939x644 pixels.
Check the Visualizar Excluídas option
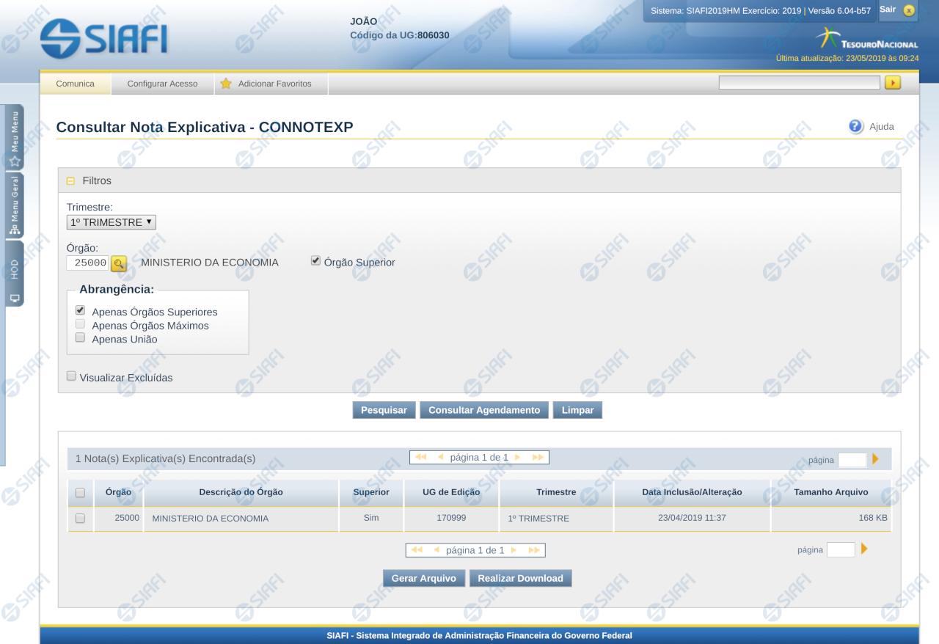[x=71, y=376]
